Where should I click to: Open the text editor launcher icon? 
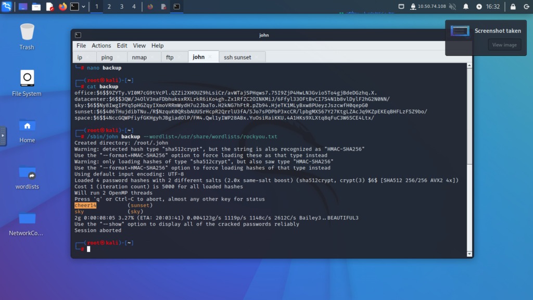(x=49, y=7)
